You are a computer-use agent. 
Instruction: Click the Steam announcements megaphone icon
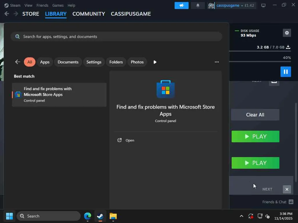[182, 6]
